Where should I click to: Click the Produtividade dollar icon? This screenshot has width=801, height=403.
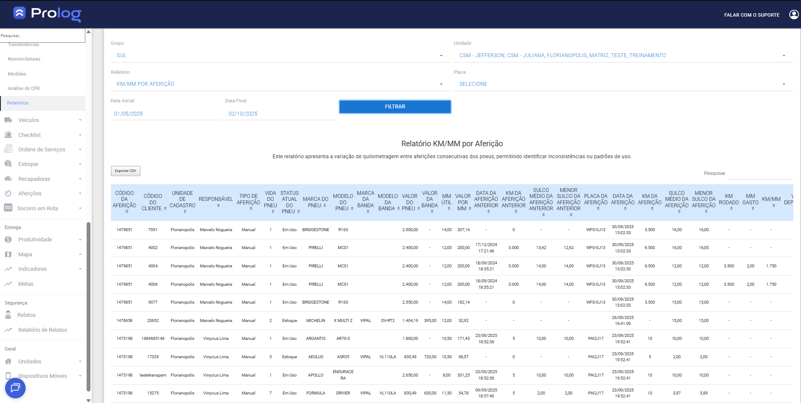click(8, 240)
